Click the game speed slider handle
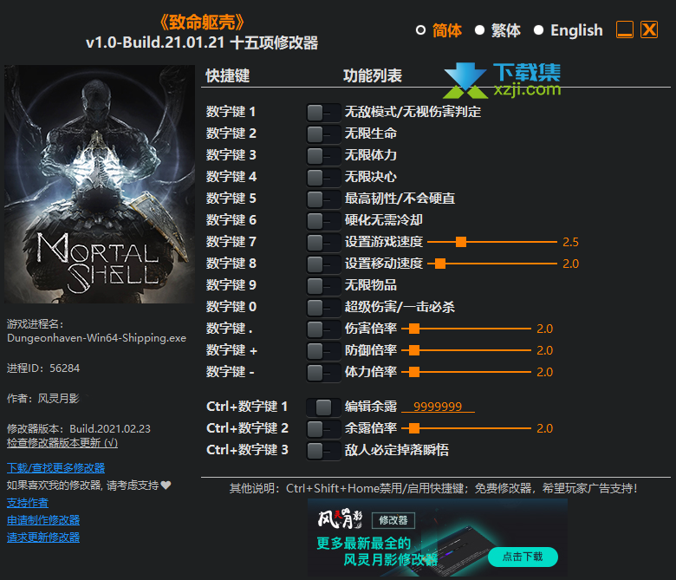This screenshot has height=580, width=676. [461, 242]
